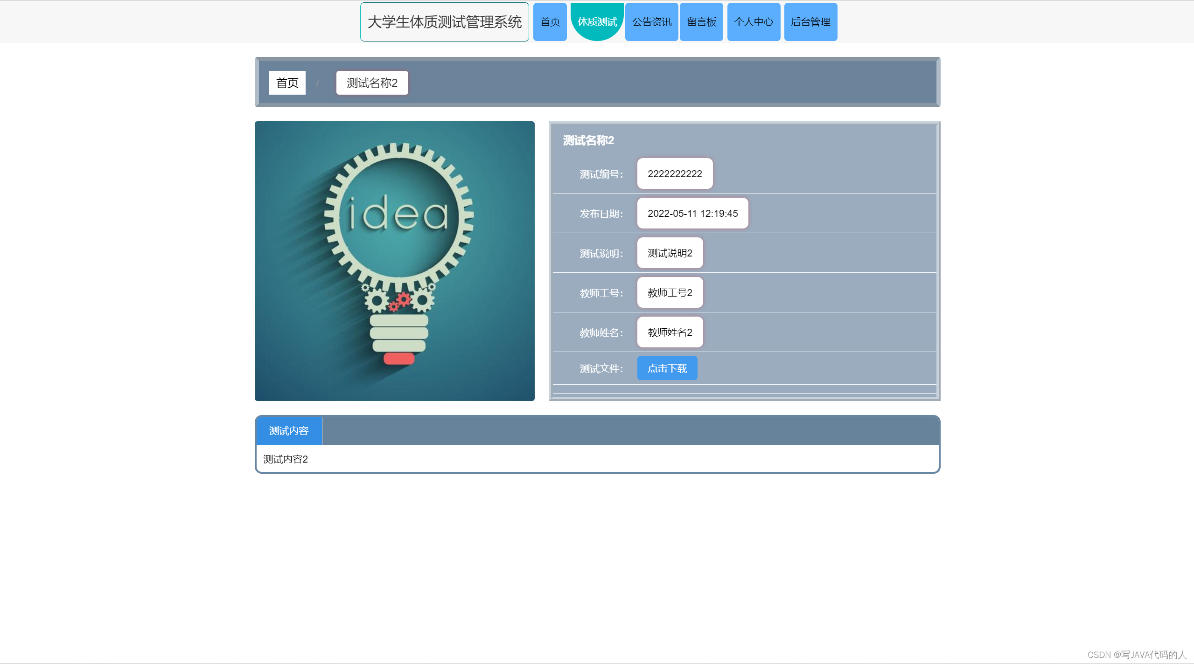Click the 首页 breadcrumb link

click(x=287, y=83)
